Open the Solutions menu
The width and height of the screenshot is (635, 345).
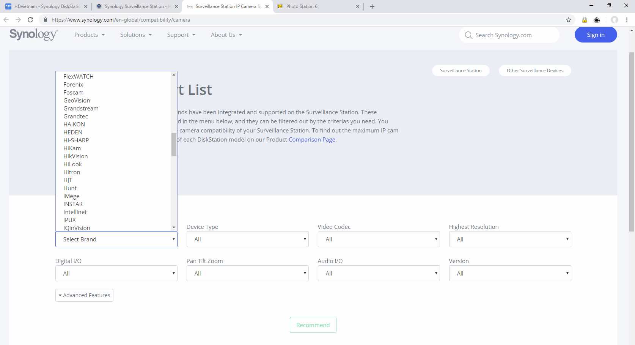pyautogui.click(x=136, y=35)
